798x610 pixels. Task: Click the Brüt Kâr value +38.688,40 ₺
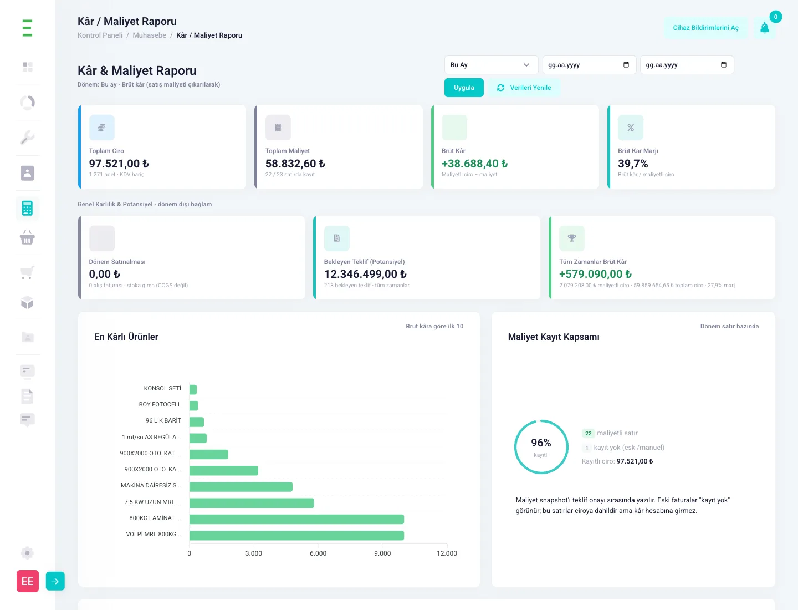pos(474,164)
